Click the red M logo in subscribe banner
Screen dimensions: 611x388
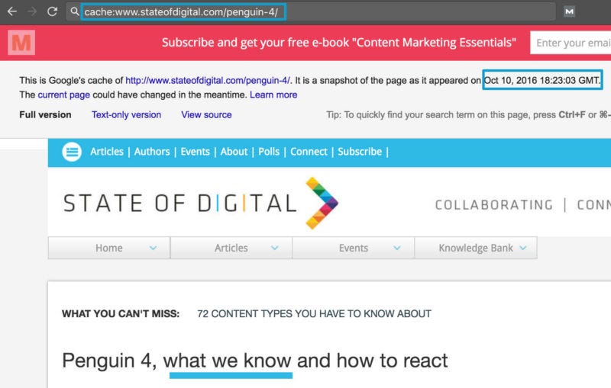(21, 43)
